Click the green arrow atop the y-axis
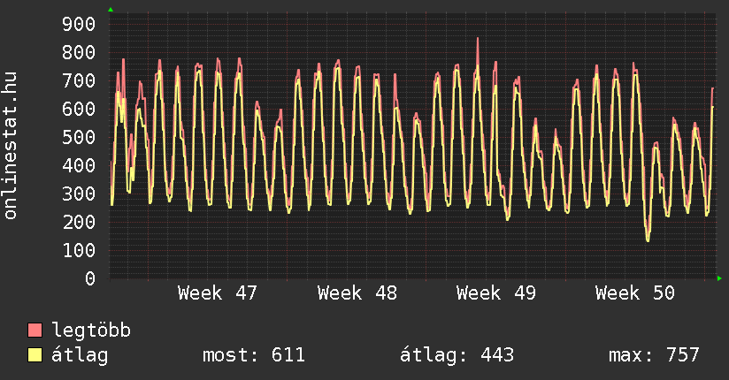Viewport: 729px width, 380px height. coord(110,10)
